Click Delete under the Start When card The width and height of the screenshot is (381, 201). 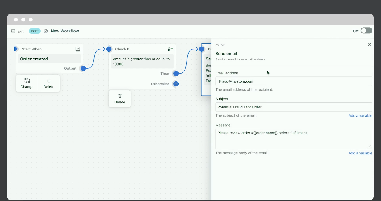pos(49,83)
